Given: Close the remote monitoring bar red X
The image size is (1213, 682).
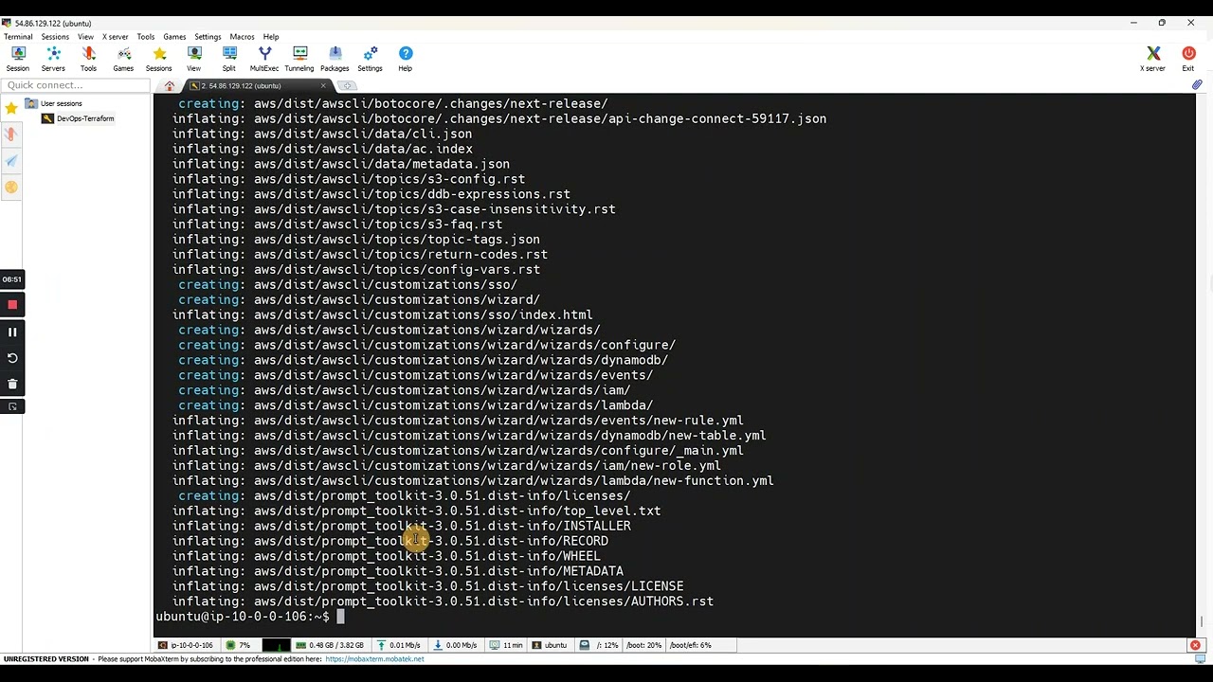Looking at the screenshot, I should pos(1195,645).
